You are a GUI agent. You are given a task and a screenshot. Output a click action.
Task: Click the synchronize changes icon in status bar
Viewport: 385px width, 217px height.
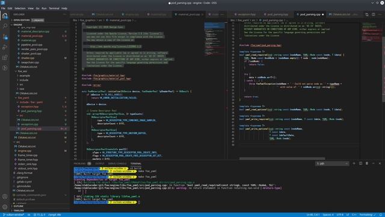[x=29, y=215]
